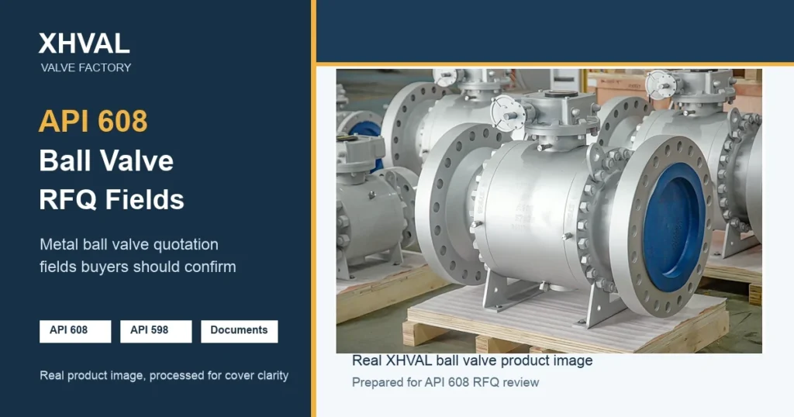Click the VALVE FACTORY subtitle
Image resolution: width=794 pixels, height=417 pixels.
[86, 67]
